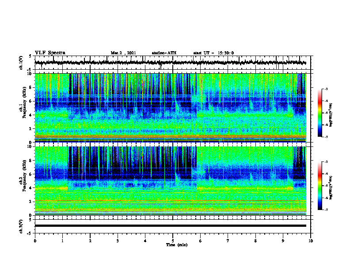Click the "VLF Spectra" plot title
This screenshot has width=350, height=270.
coord(50,53)
